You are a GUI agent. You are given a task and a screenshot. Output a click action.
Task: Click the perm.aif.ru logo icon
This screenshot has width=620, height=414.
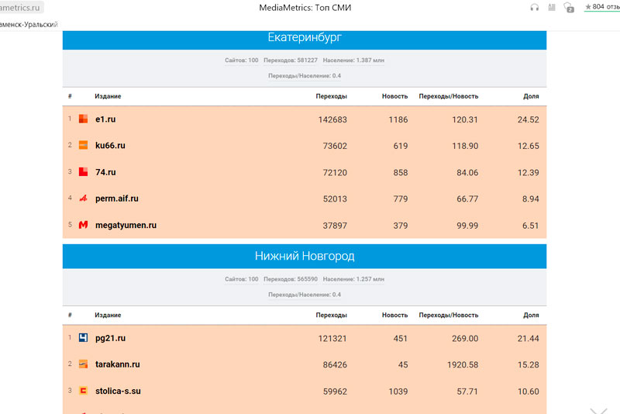(83, 198)
